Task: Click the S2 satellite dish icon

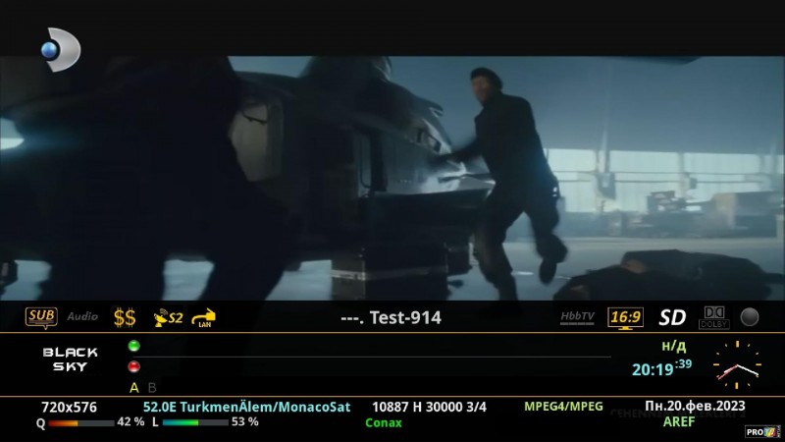Action: [x=169, y=317]
